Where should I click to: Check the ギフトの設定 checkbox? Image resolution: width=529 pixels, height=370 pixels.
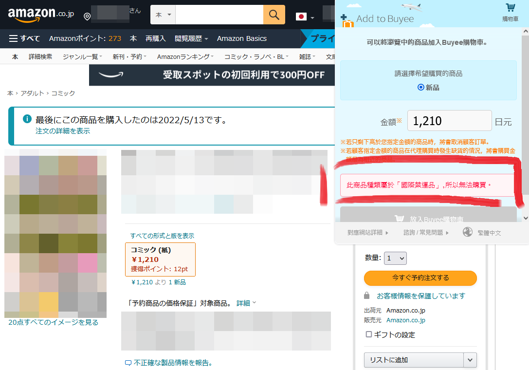point(369,334)
